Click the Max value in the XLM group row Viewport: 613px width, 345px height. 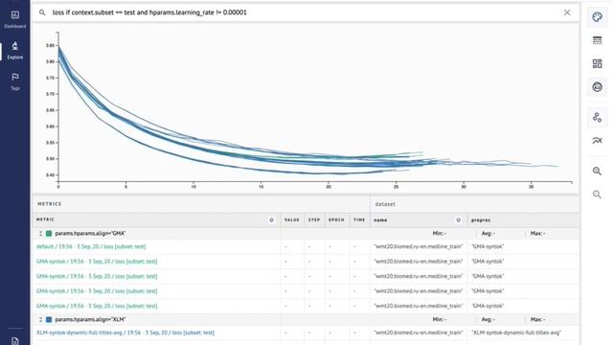pyautogui.click(x=538, y=319)
